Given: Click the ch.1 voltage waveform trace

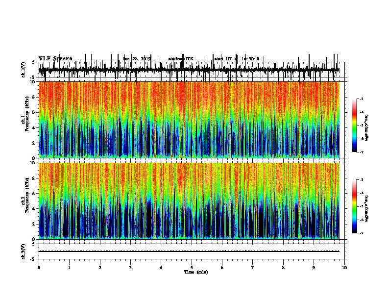Looking at the screenshot, I should click(189, 70).
